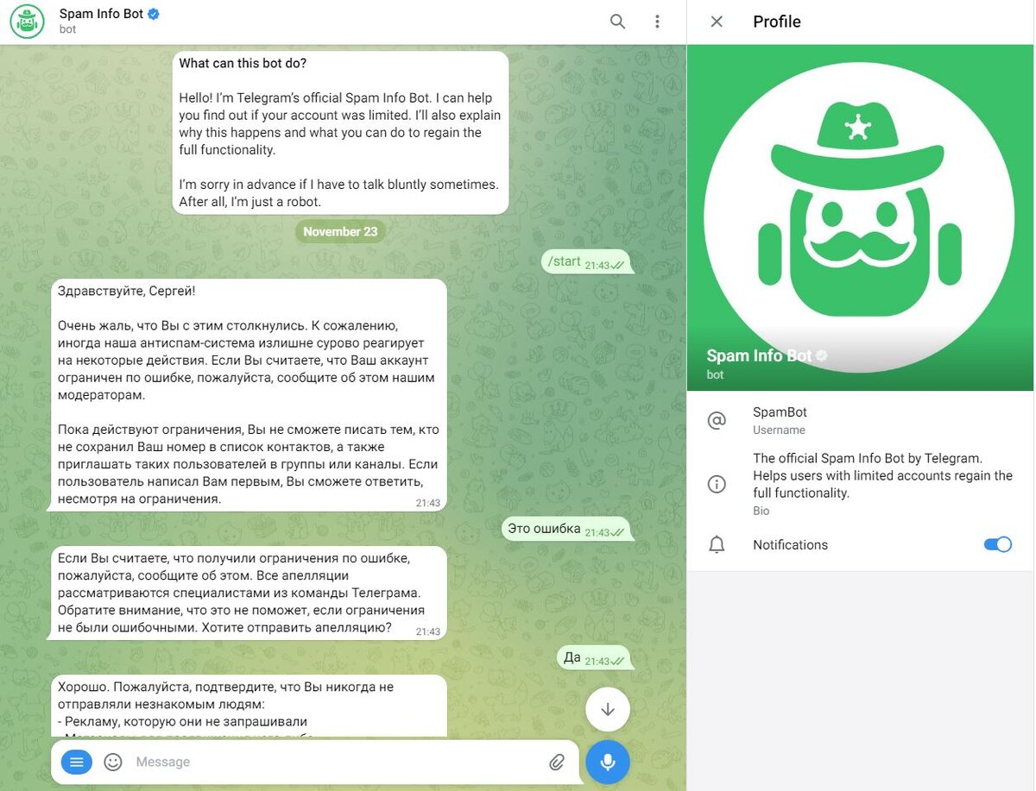
Task: Select the 'Это ошибка' sent message
Action: click(567, 530)
